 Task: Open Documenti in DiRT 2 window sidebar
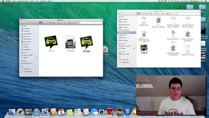(x=27, y=39)
